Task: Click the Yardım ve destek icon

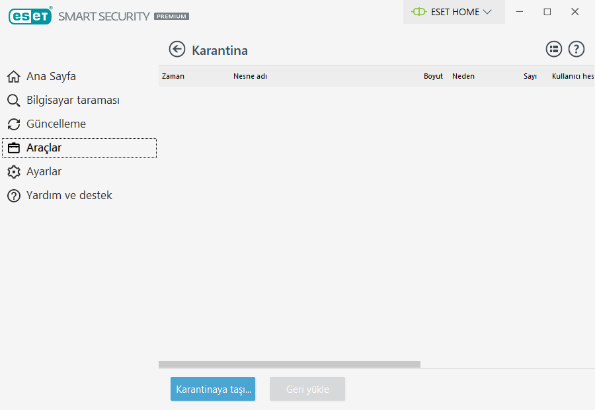Action: [13, 196]
